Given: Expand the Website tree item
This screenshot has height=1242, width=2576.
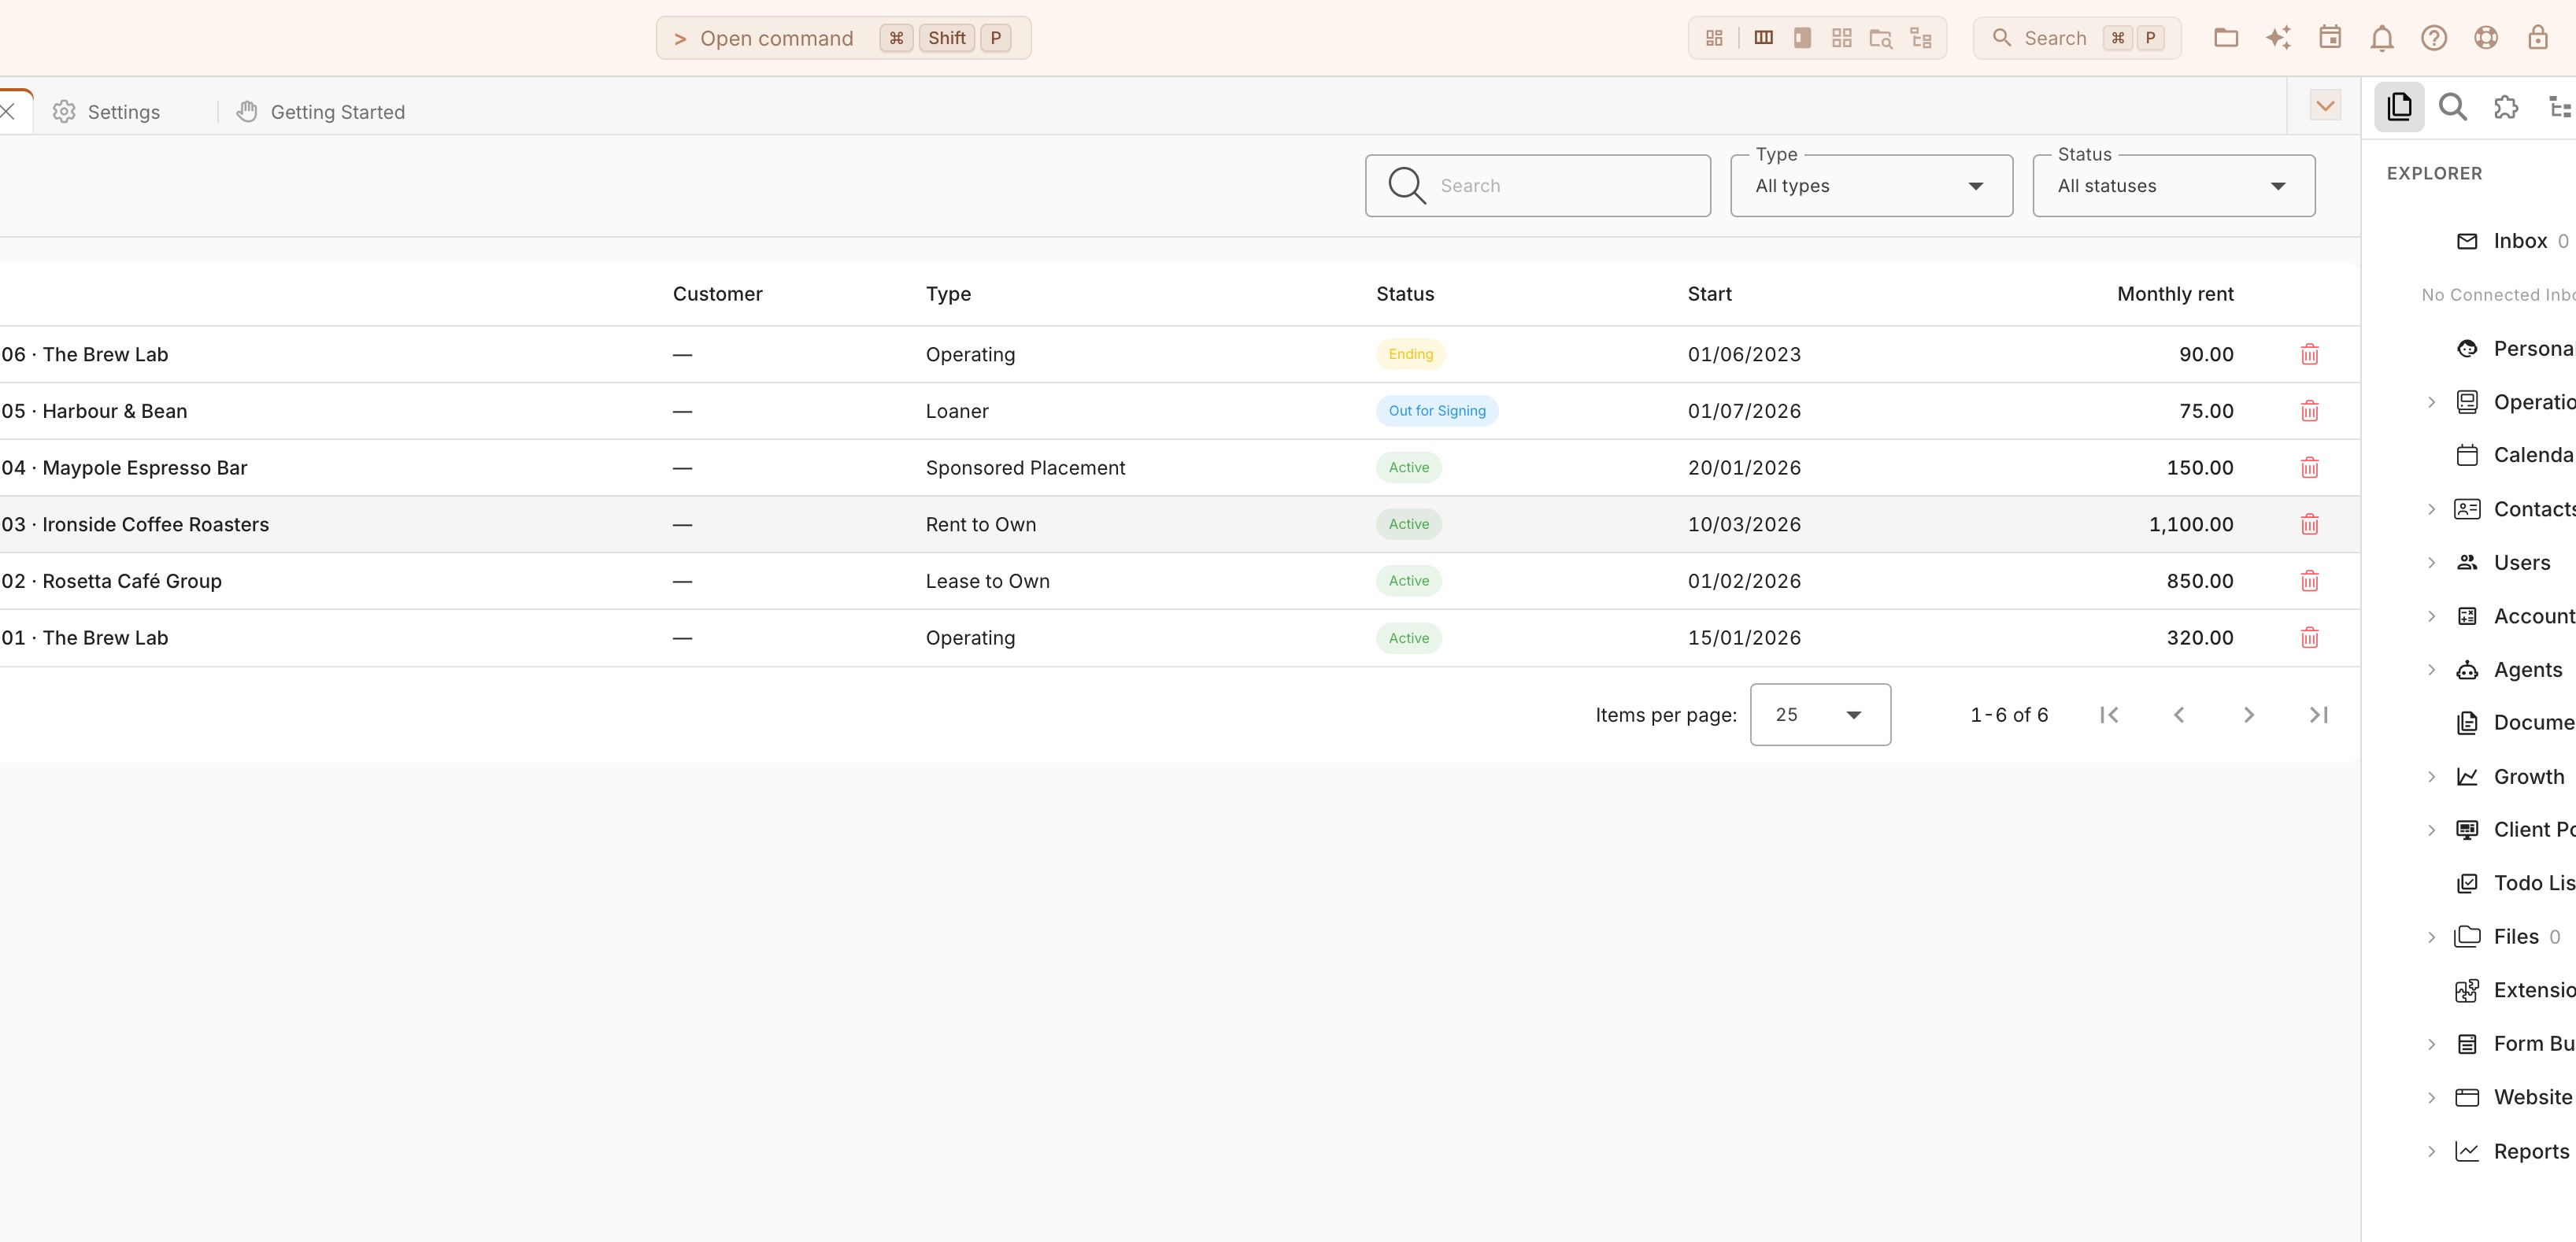Looking at the screenshot, I should tap(2431, 1097).
